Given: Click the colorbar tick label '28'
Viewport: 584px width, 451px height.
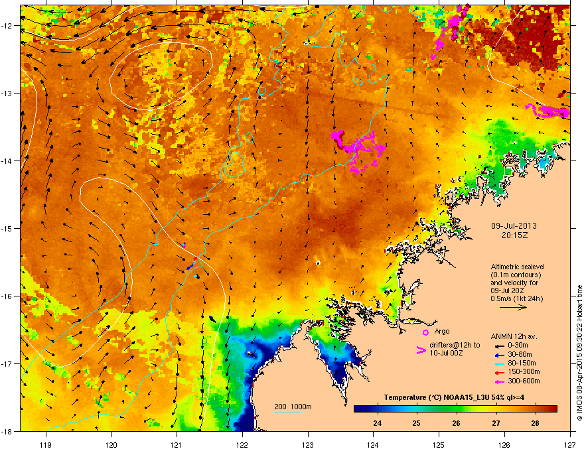Looking at the screenshot, I should click(535, 423).
